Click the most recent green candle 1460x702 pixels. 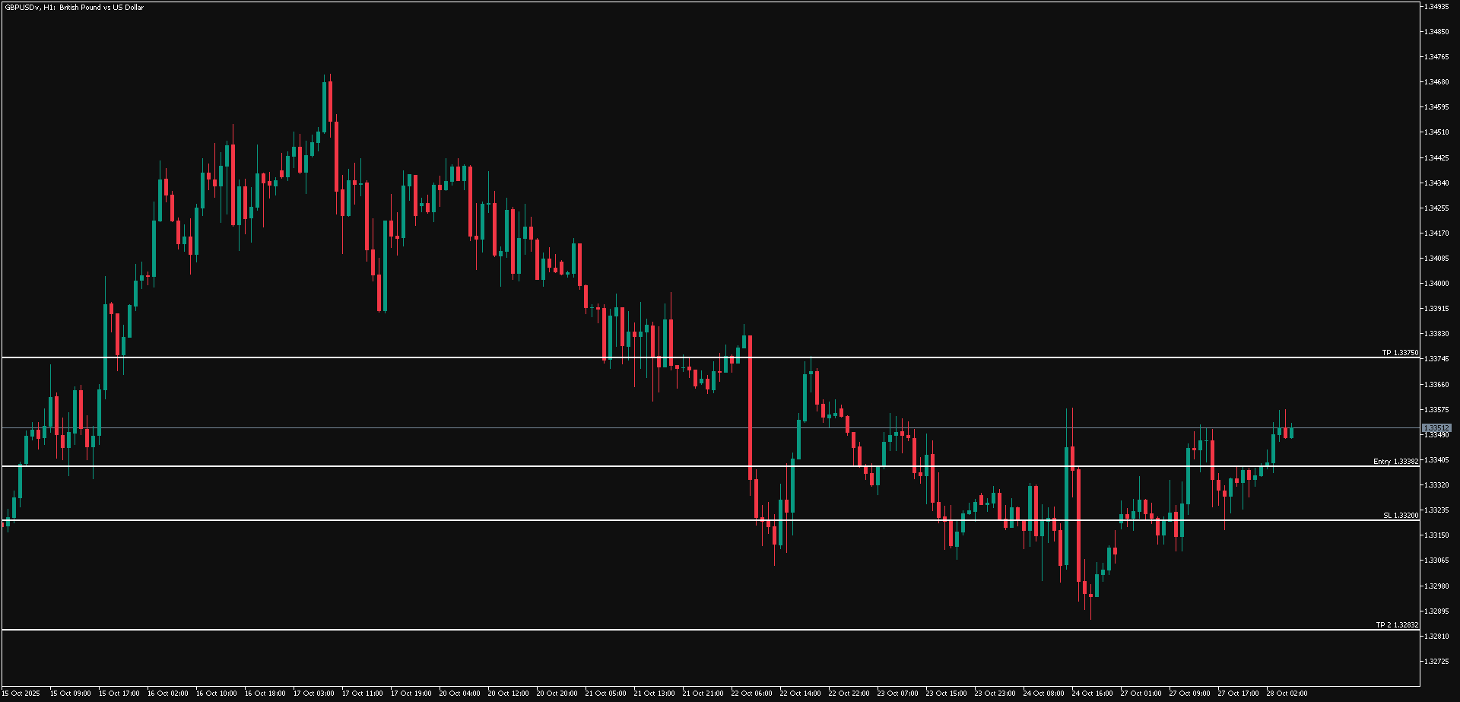[x=1291, y=433]
